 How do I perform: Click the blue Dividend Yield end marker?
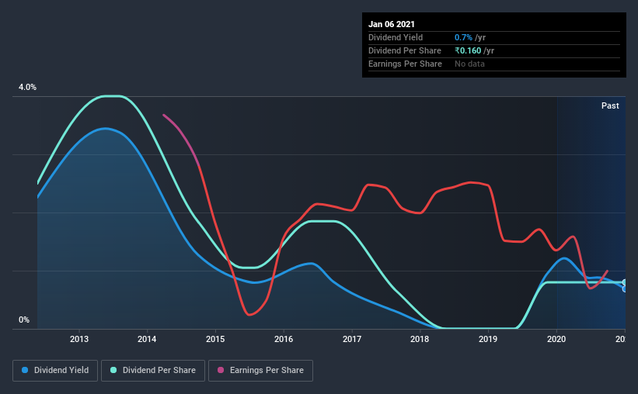625,289
